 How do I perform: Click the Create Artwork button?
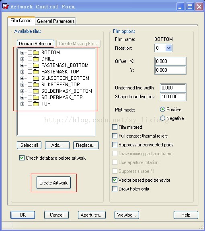pos(53,183)
